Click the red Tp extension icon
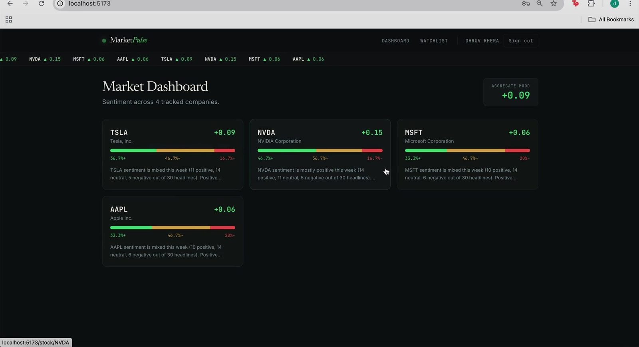Image resolution: width=639 pixels, height=347 pixels. tap(575, 4)
